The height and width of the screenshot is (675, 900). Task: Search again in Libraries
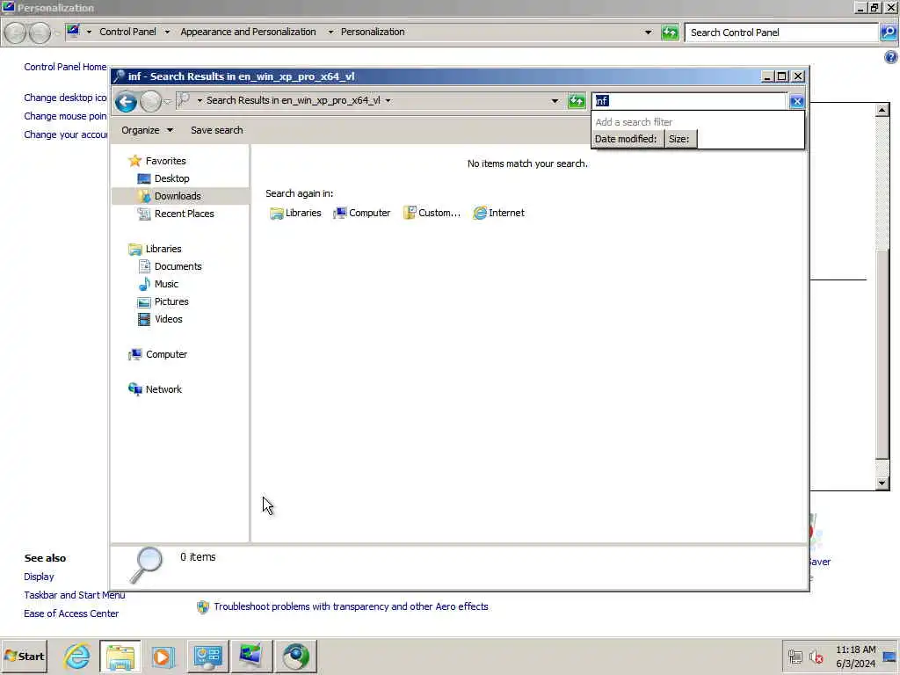(x=295, y=213)
